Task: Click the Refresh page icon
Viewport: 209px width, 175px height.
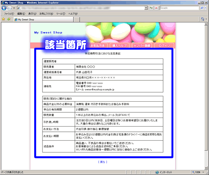Action: pos(151,8)
